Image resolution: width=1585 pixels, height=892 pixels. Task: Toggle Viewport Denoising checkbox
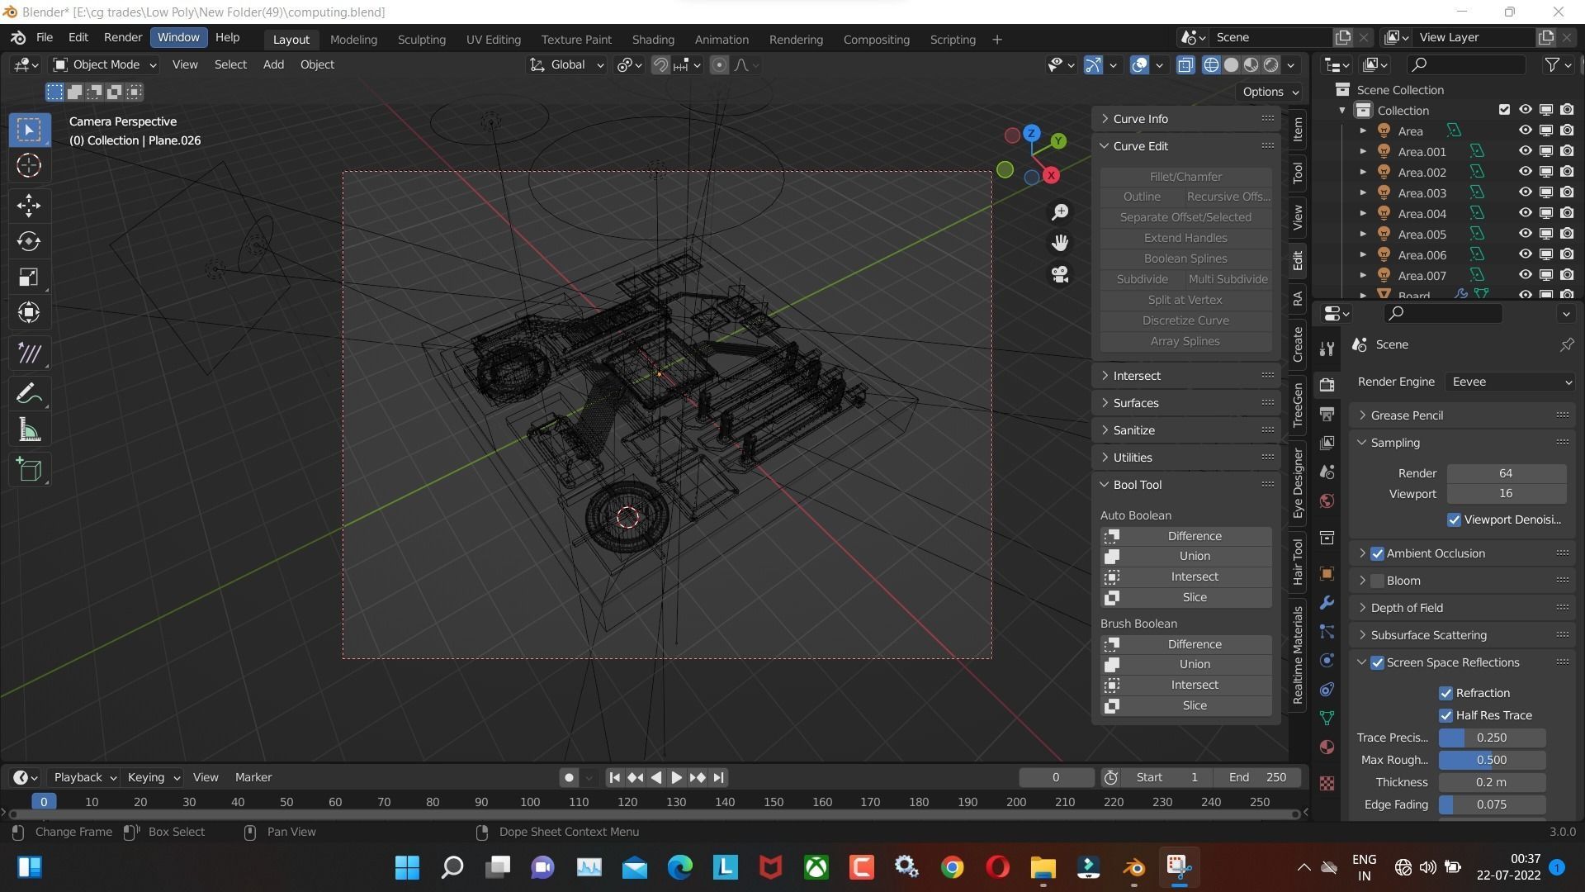point(1454,520)
